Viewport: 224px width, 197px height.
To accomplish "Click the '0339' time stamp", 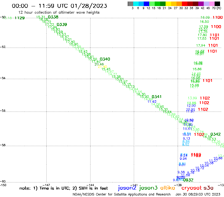I will click(62, 25).
